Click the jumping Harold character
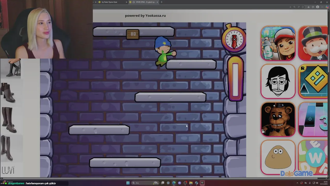The height and width of the screenshot is (186, 330). click(x=164, y=52)
